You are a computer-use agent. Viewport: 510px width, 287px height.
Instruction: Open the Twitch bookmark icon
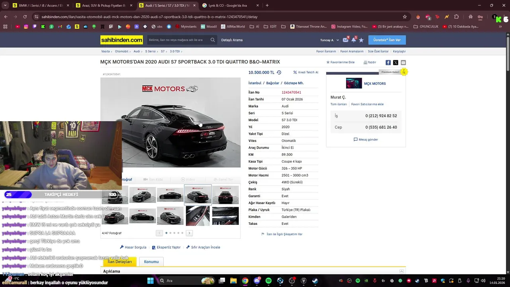point(35,27)
